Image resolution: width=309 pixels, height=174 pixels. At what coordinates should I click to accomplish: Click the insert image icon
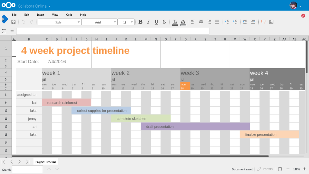(271, 22)
